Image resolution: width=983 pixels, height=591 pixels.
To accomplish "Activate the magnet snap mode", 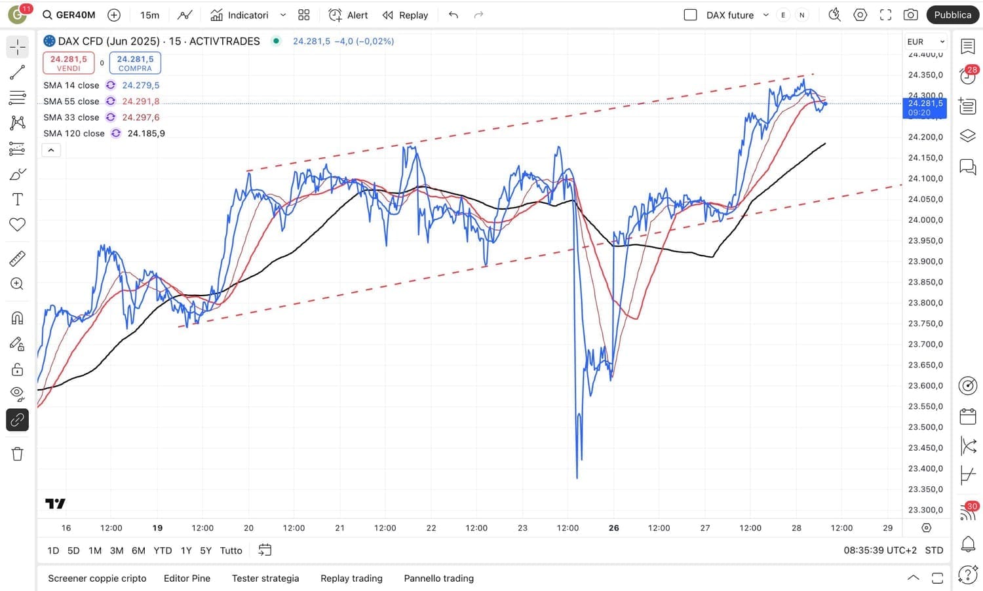I will click(x=18, y=318).
